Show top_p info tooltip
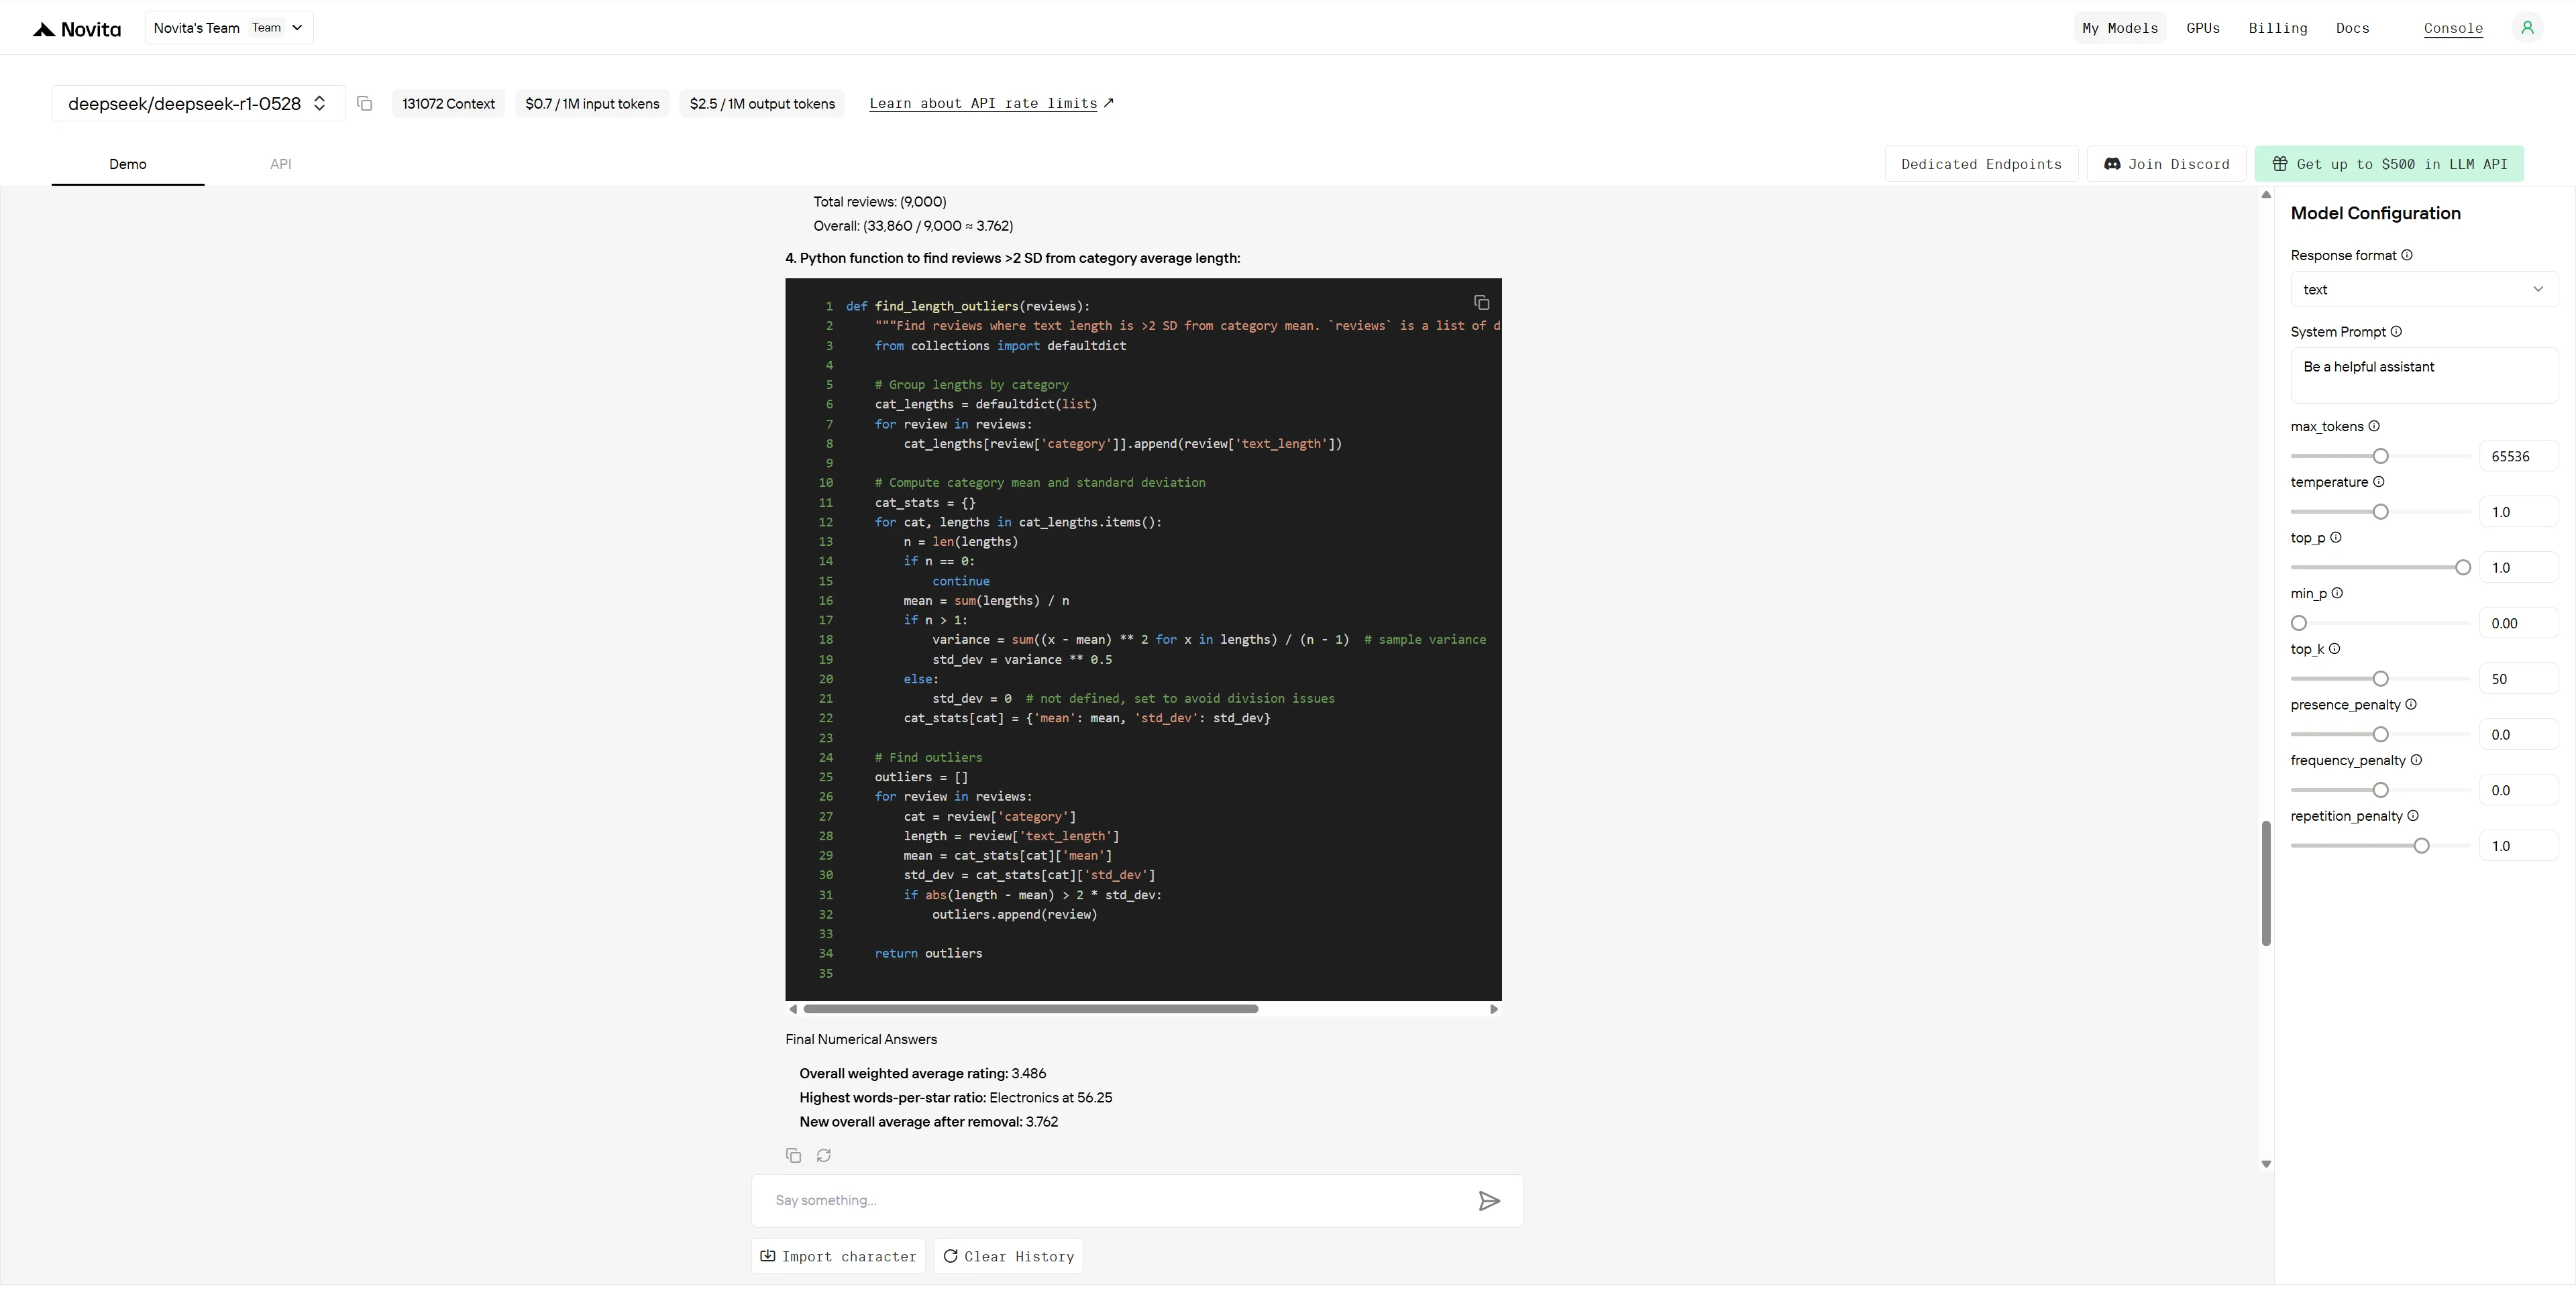Screen dimensions: 2576x1313 point(2336,538)
